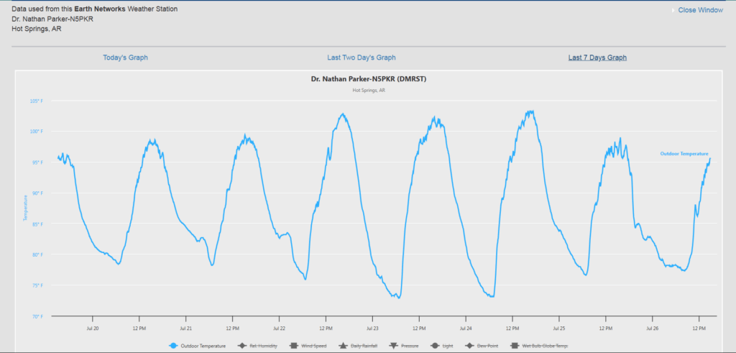The image size is (736, 353).
Task: Click the Wet Bulb Globe Temp square icon
Action: [512, 346]
